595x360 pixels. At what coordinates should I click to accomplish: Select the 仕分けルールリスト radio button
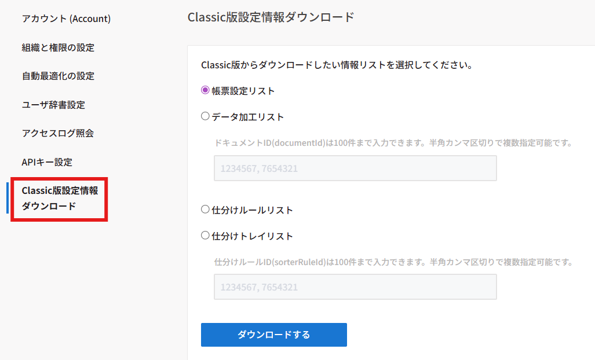[x=205, y=210]
